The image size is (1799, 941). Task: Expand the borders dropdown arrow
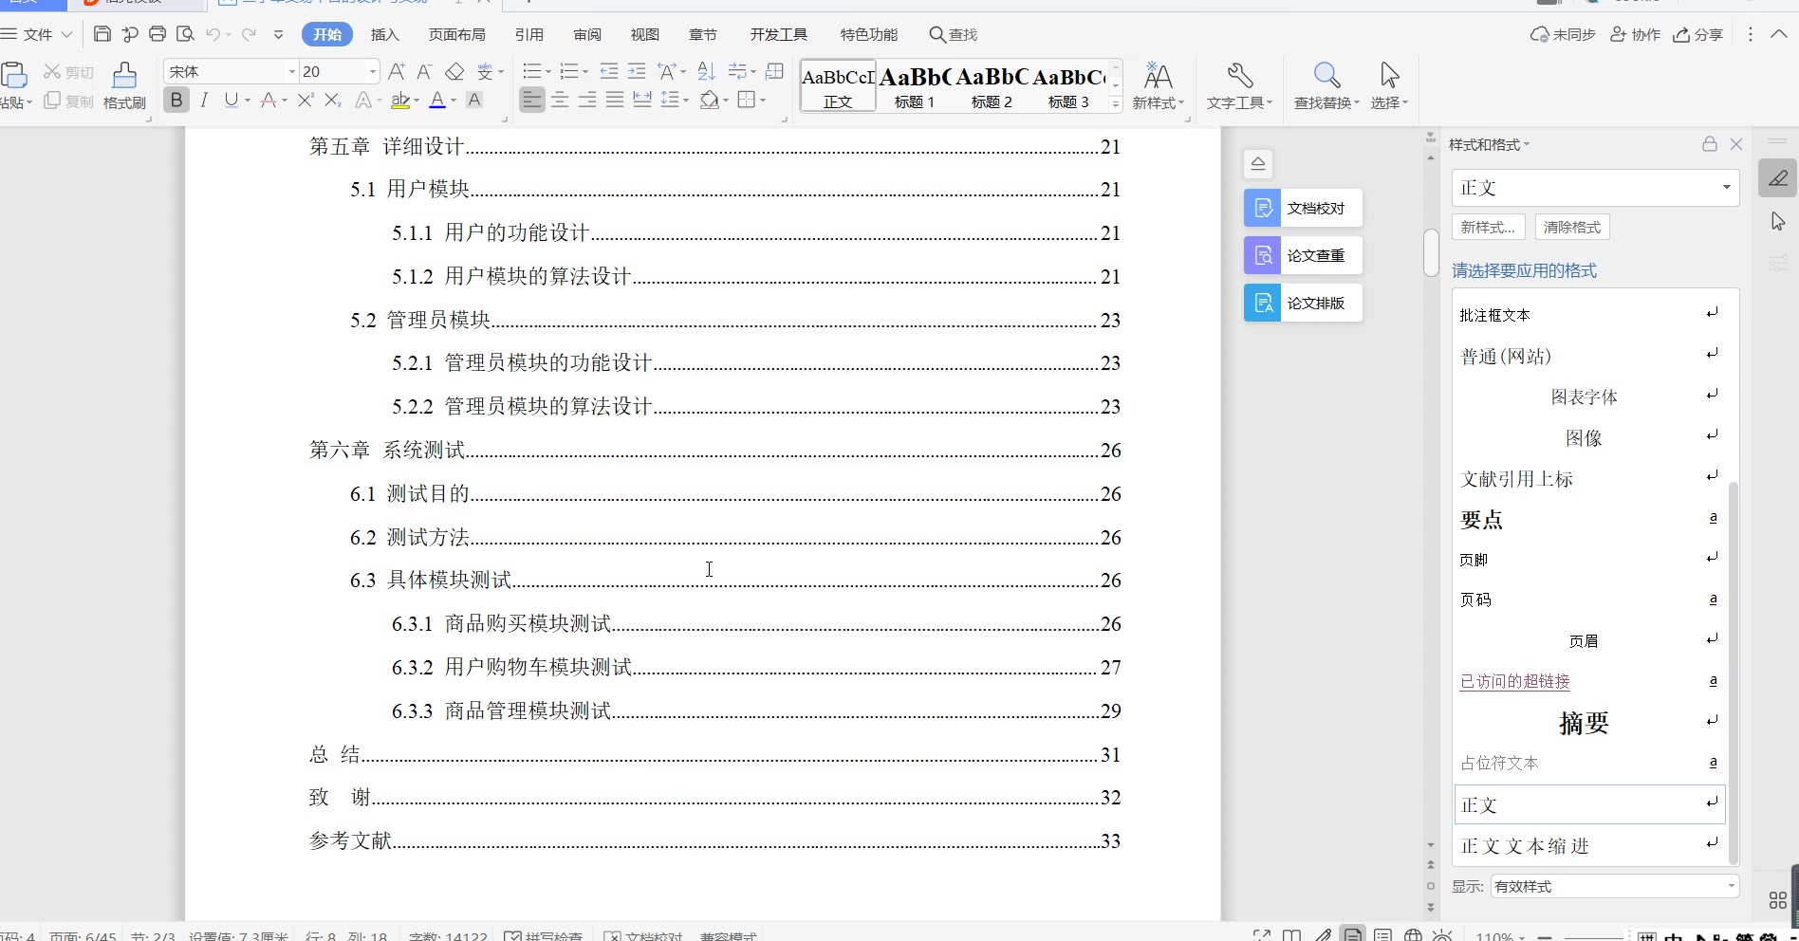pyautogui.click(x=763, y=101)
